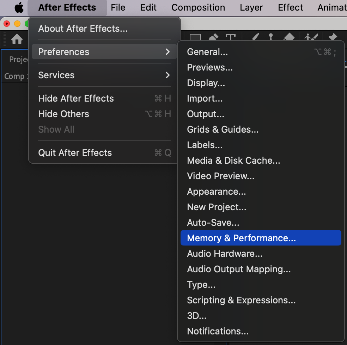Select the Eraser tool

[289, 37]
